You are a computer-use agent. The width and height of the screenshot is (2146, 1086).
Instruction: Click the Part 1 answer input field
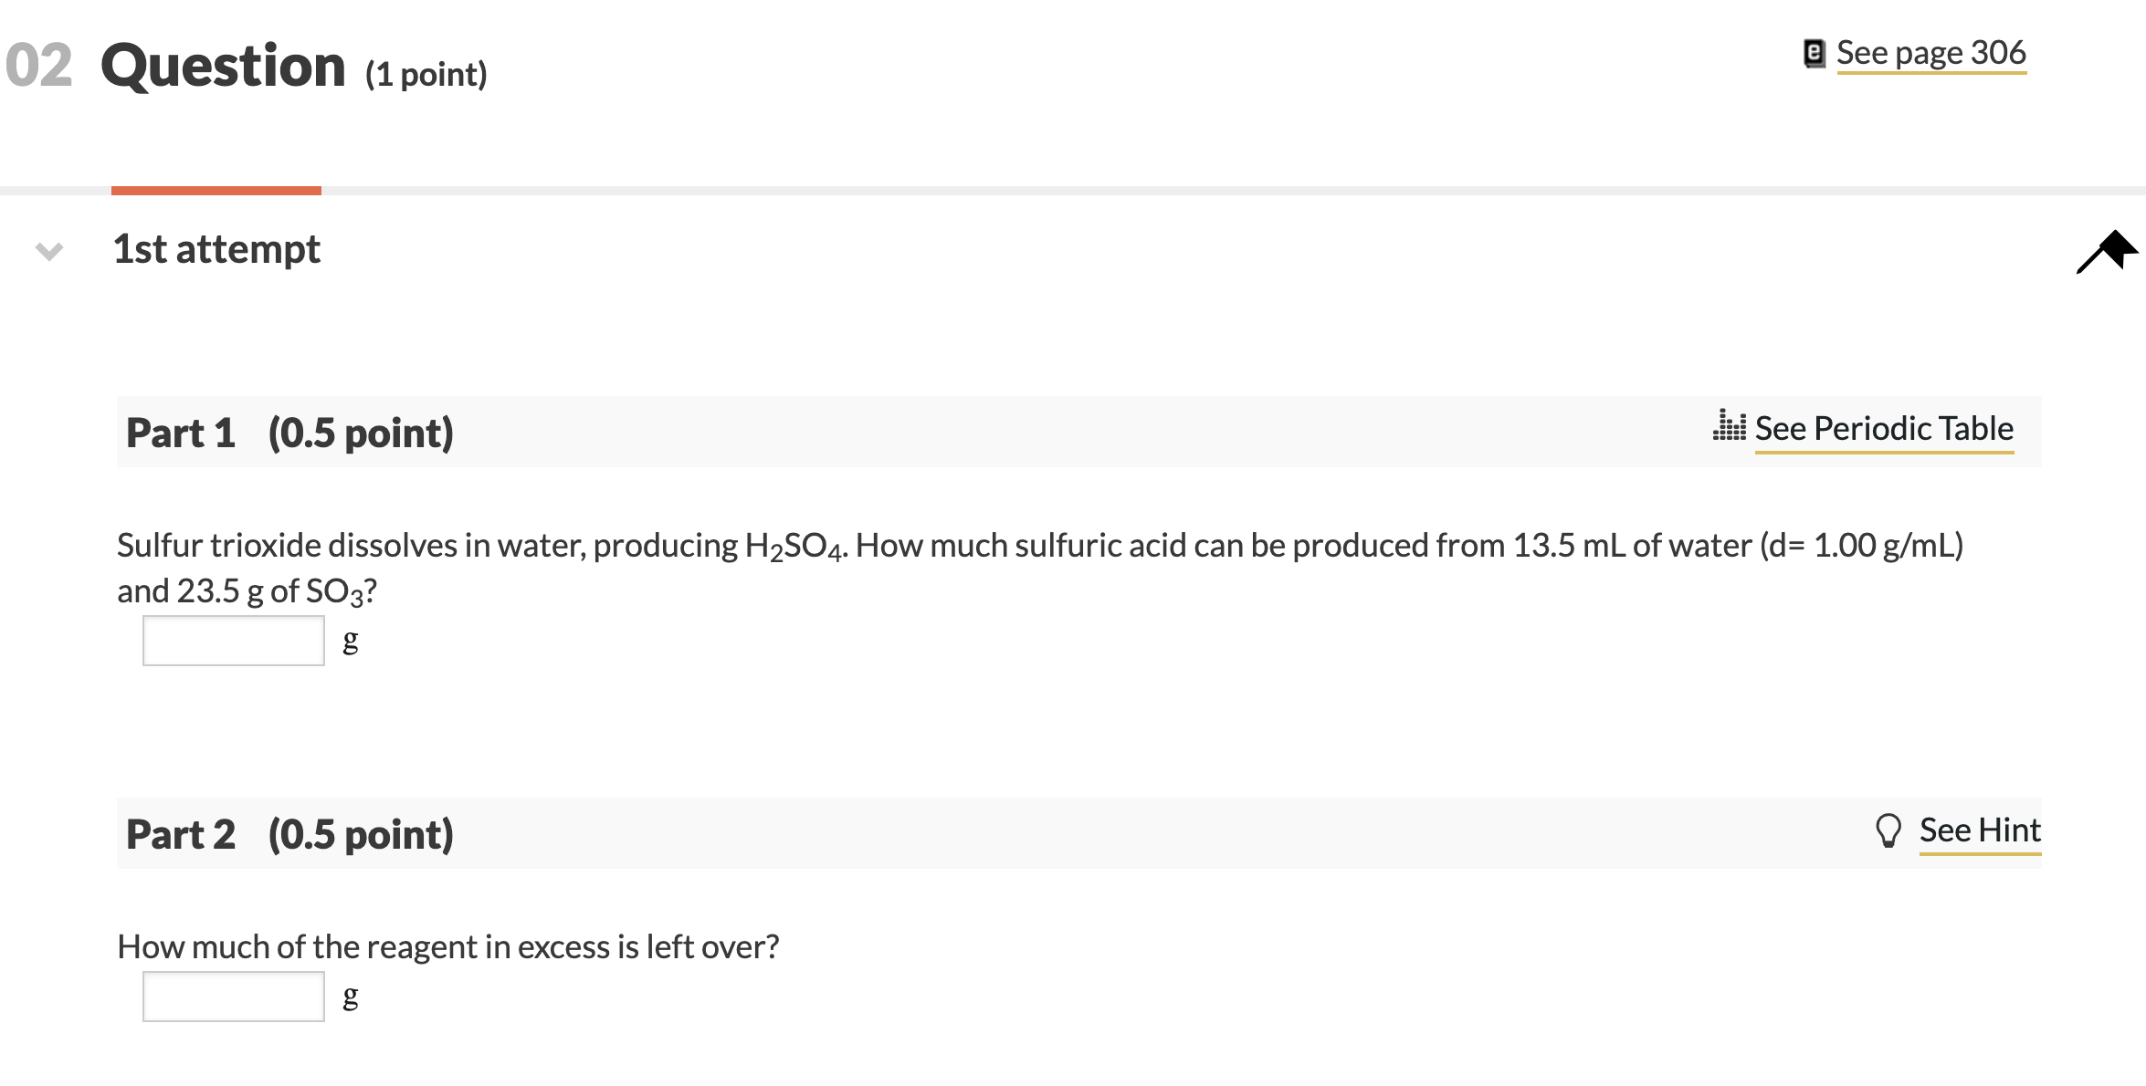(234, 641)
